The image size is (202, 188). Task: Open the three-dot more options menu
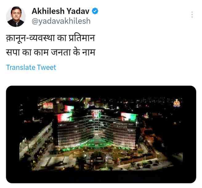192,15
